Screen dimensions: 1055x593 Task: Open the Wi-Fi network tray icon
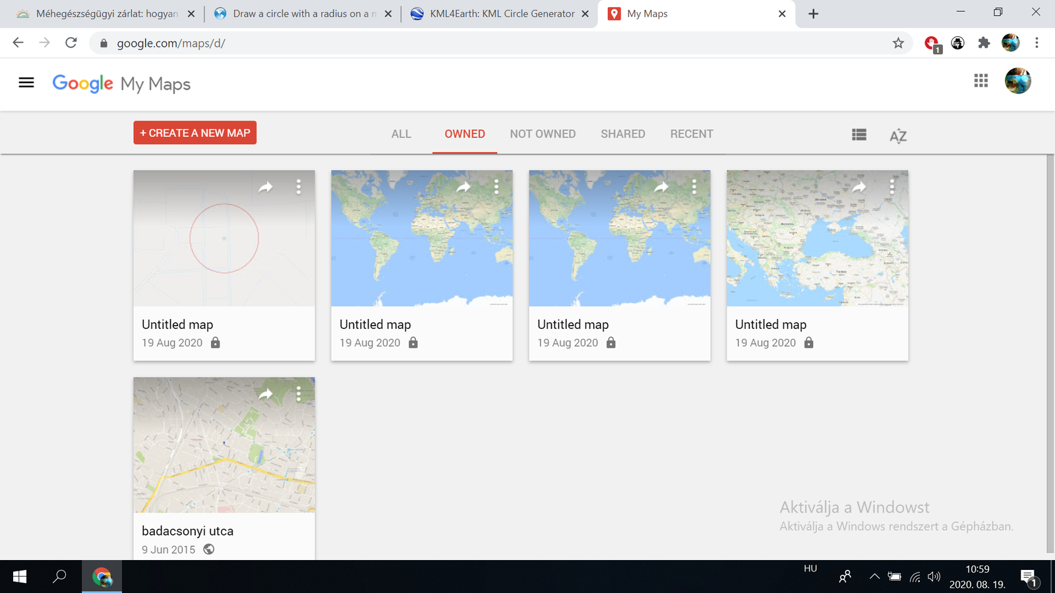[x=915, y=577]
